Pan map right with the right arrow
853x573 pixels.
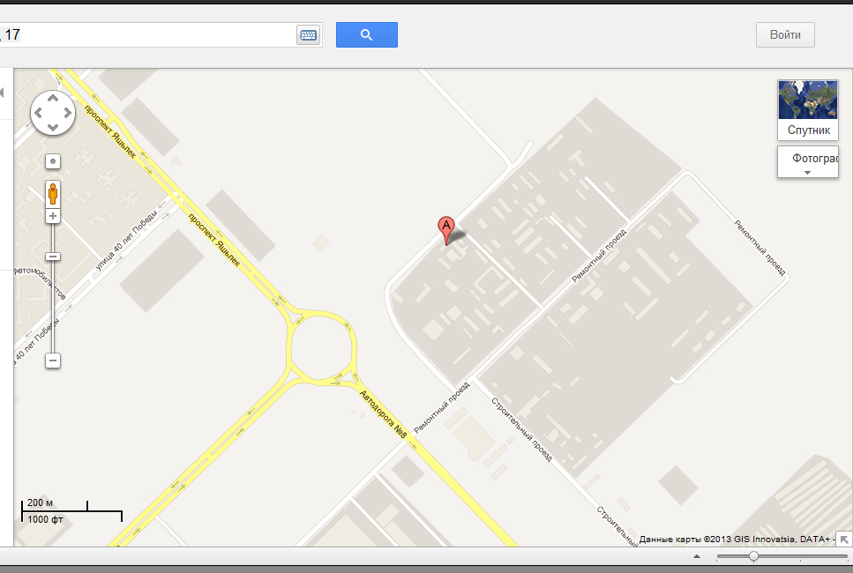(x=67, y=113)
